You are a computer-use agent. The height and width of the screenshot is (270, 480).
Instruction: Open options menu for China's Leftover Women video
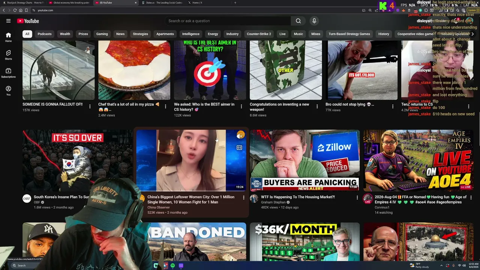(243, 197)
